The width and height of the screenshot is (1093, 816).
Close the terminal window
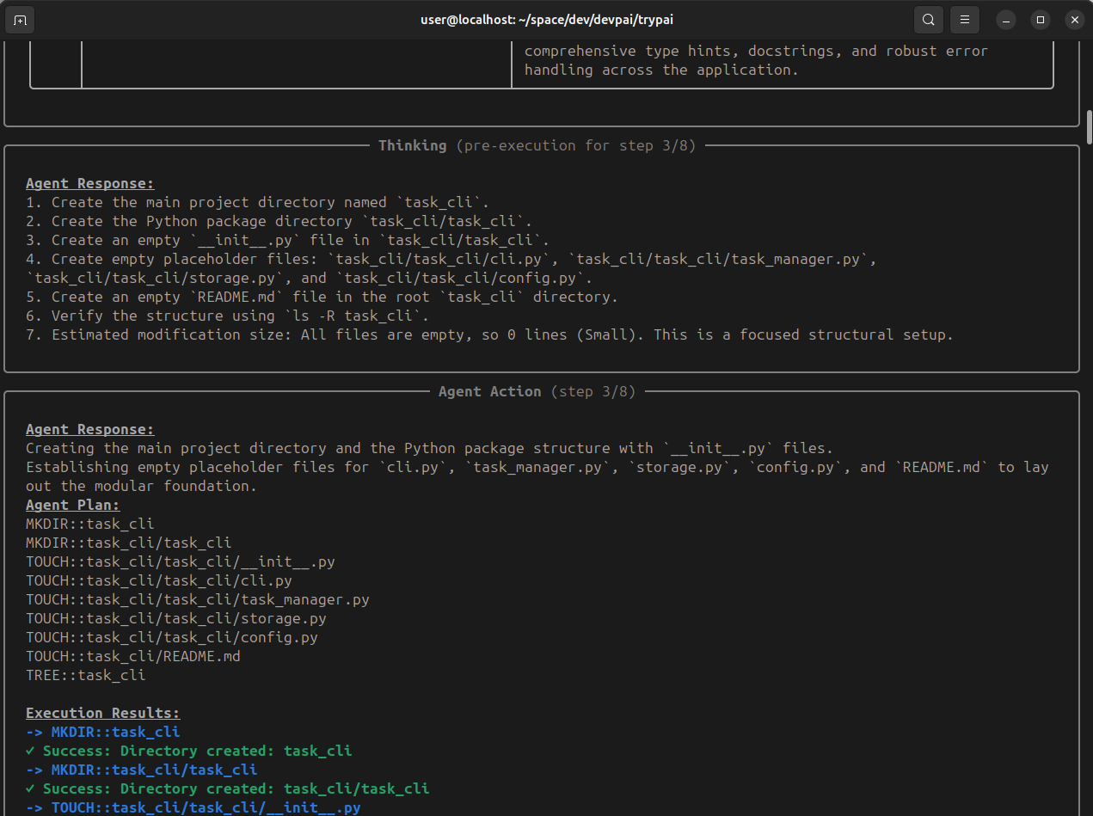(x=1074, y=20)
